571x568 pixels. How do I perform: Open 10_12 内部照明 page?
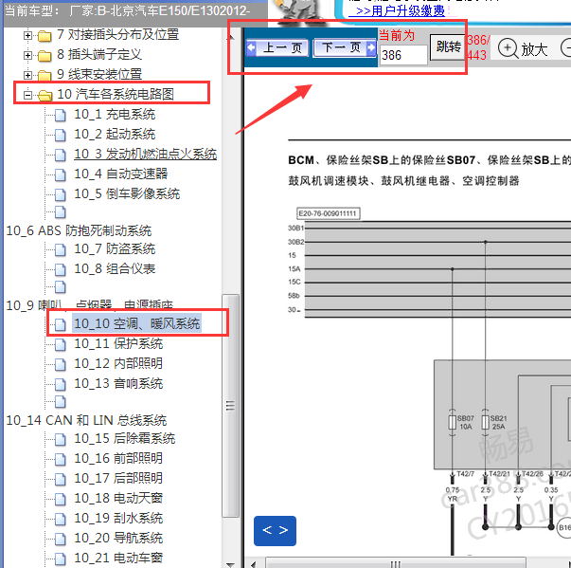pos(118,363)
